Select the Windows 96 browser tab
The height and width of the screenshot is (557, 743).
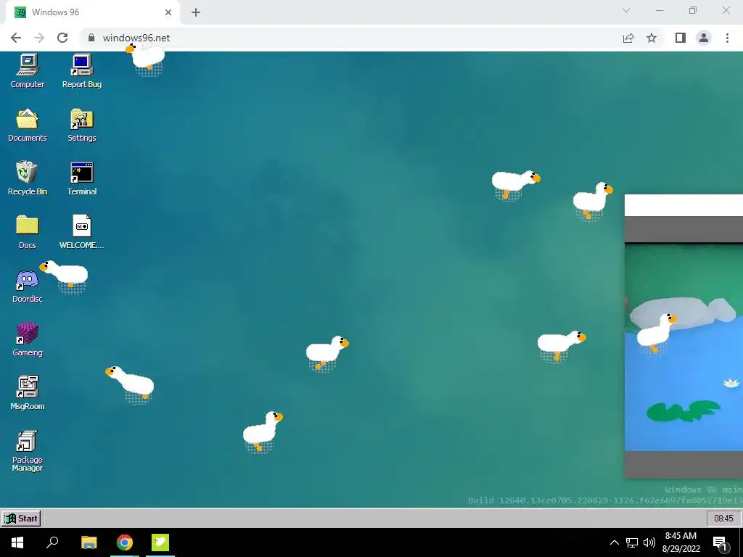92,12
